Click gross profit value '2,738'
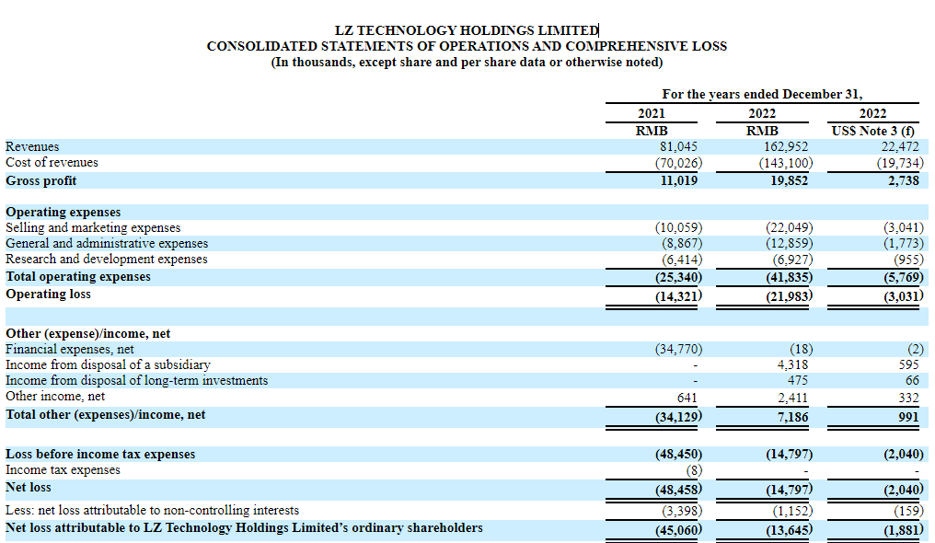This screenshot has height=543, width=935. pyautogui.click(x=904, y=180)
